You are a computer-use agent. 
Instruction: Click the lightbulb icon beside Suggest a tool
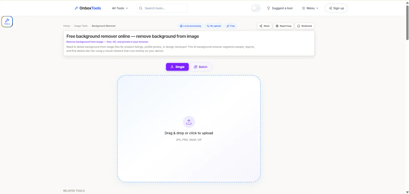coord(268,8)
